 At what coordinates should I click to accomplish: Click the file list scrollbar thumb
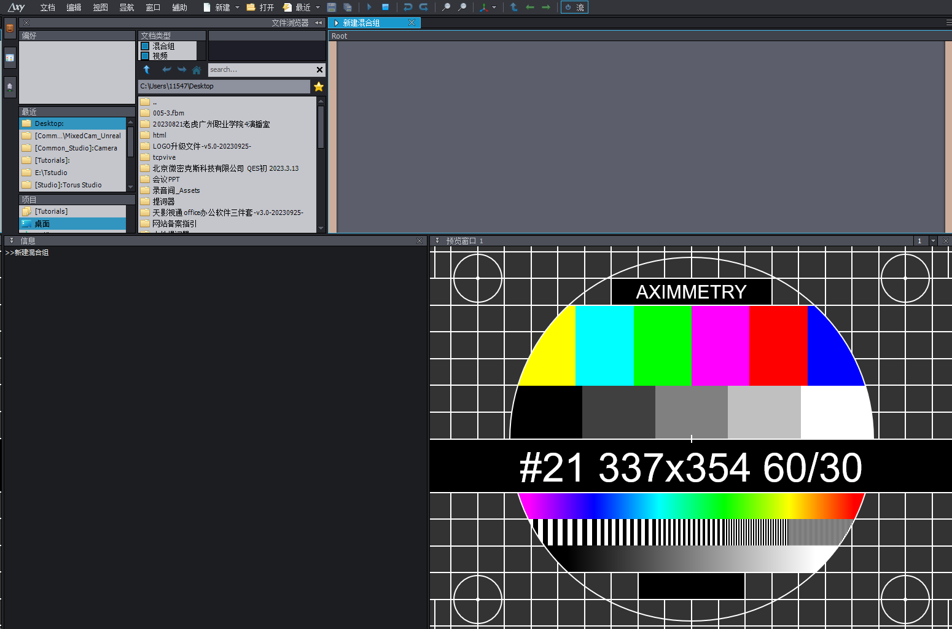[x=321, y=127]
